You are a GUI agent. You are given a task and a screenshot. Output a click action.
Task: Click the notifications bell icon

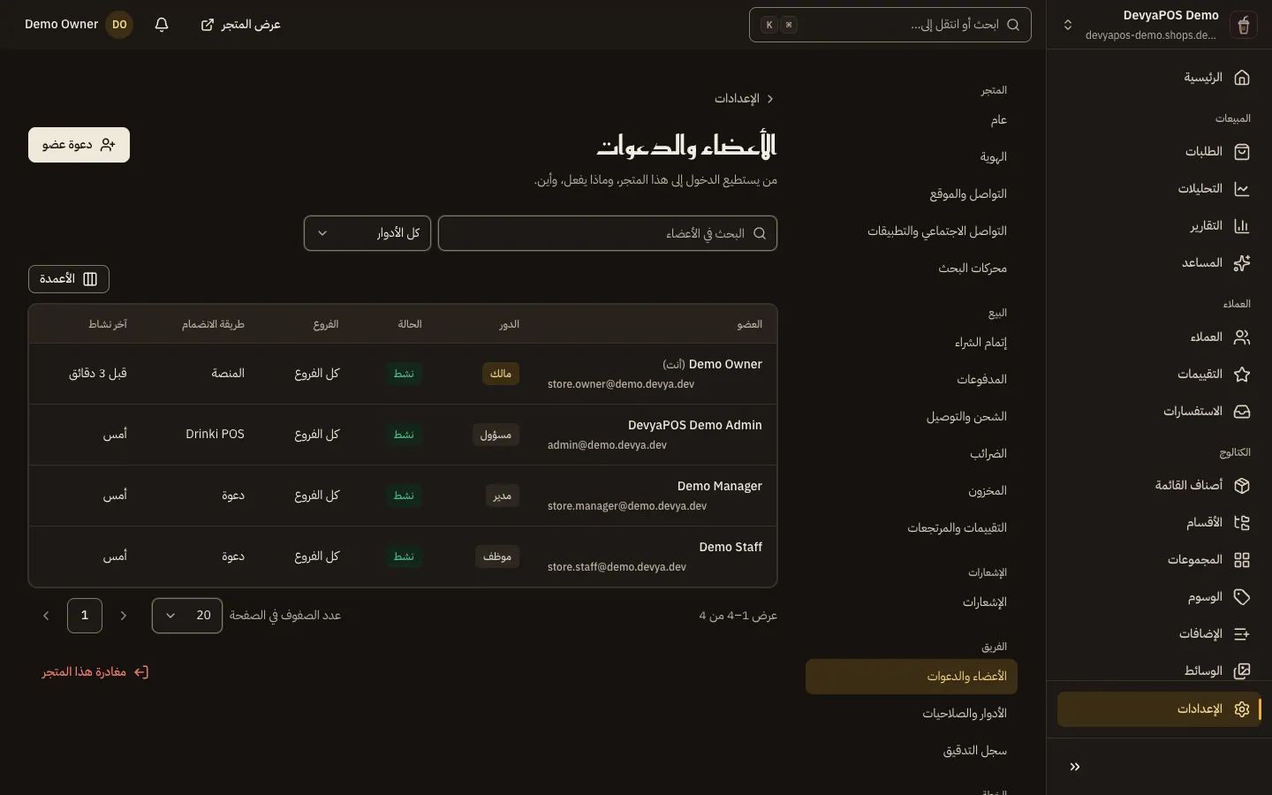pyautogui.click(x=162, y=25)
